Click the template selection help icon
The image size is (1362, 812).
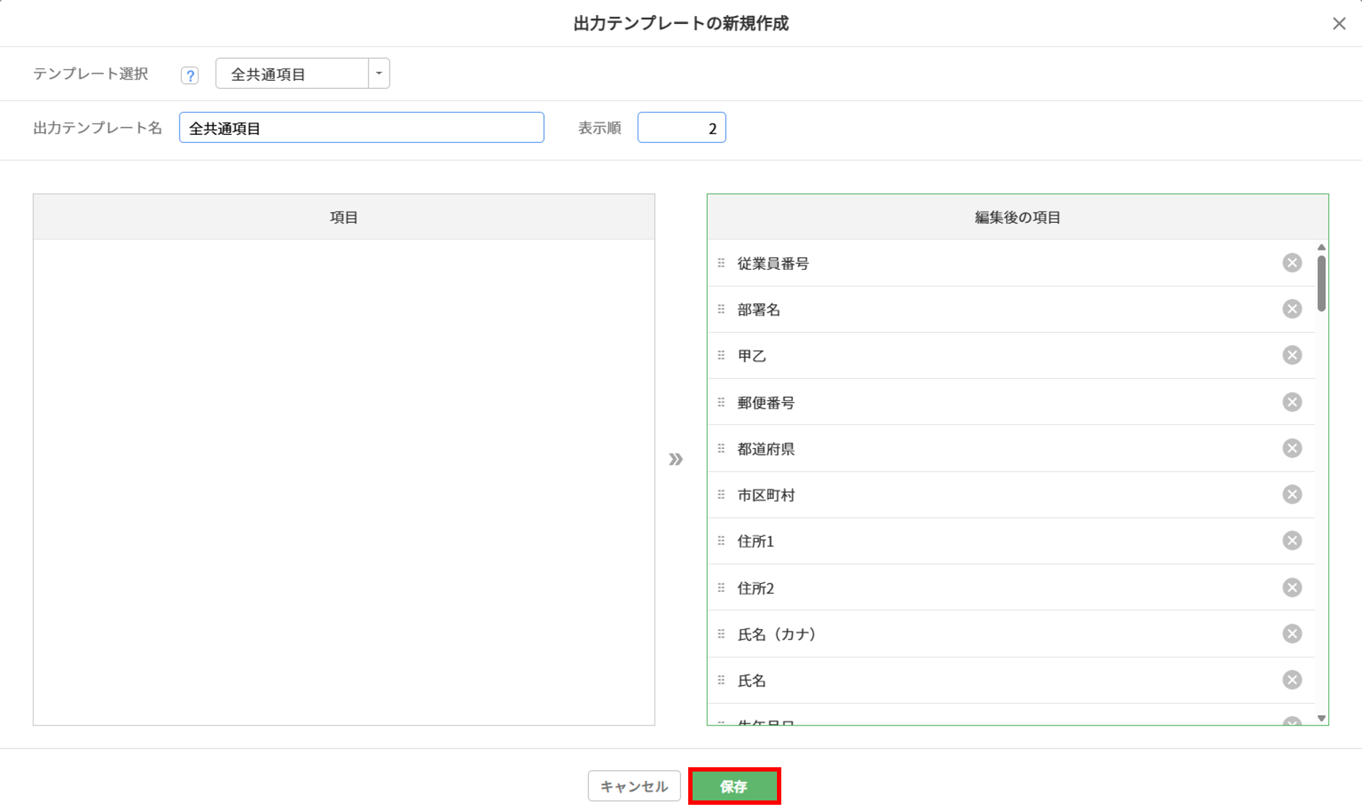point(190,75)
